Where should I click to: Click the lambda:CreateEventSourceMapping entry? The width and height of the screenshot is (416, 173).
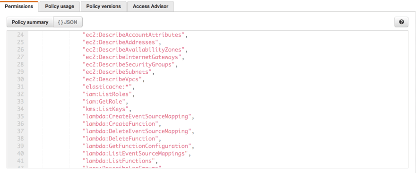pos(139,116)
